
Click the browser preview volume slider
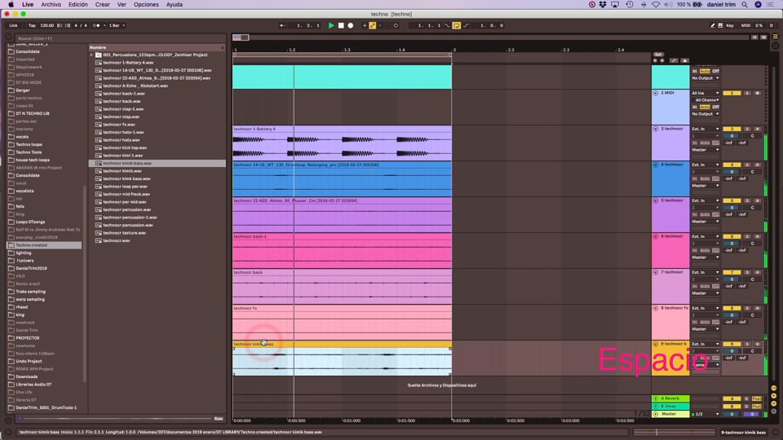115,419
